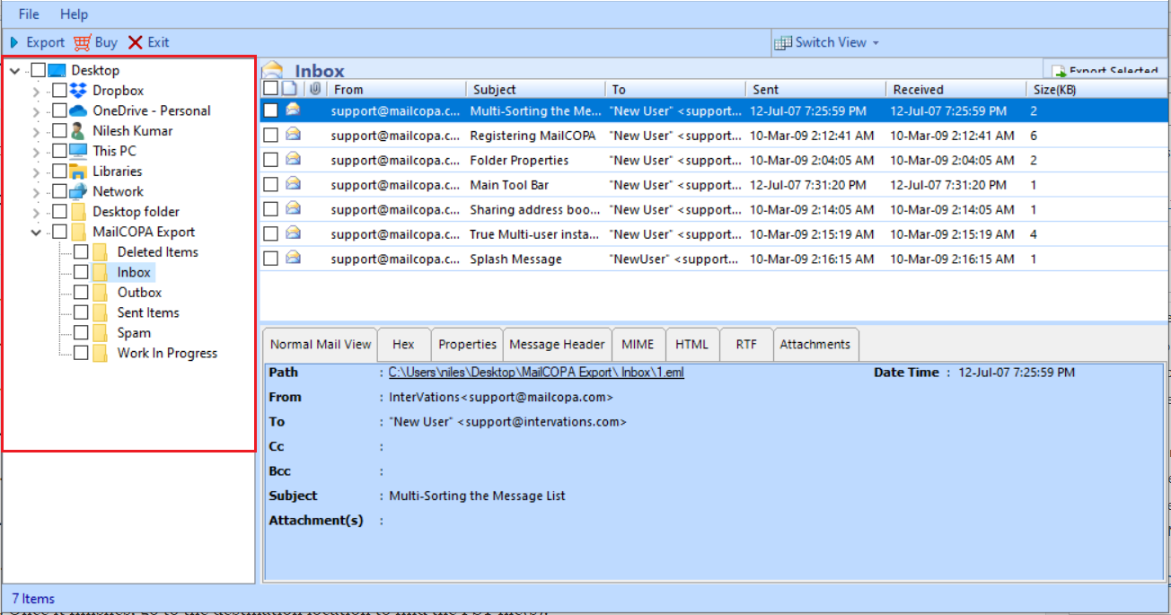1171x615 pixels.
Task: Open the Help menu
Action: pos(75,14)
